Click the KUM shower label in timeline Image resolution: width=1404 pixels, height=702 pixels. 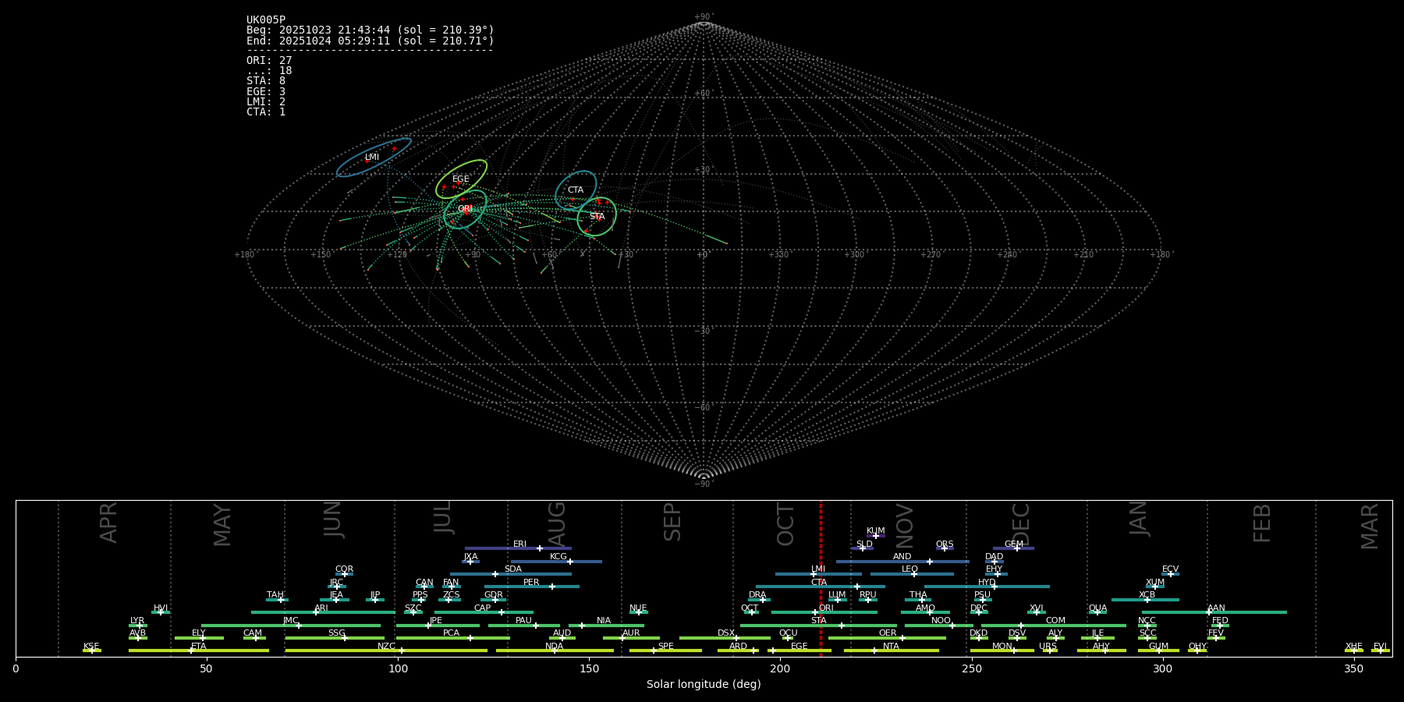click(876, 531)
